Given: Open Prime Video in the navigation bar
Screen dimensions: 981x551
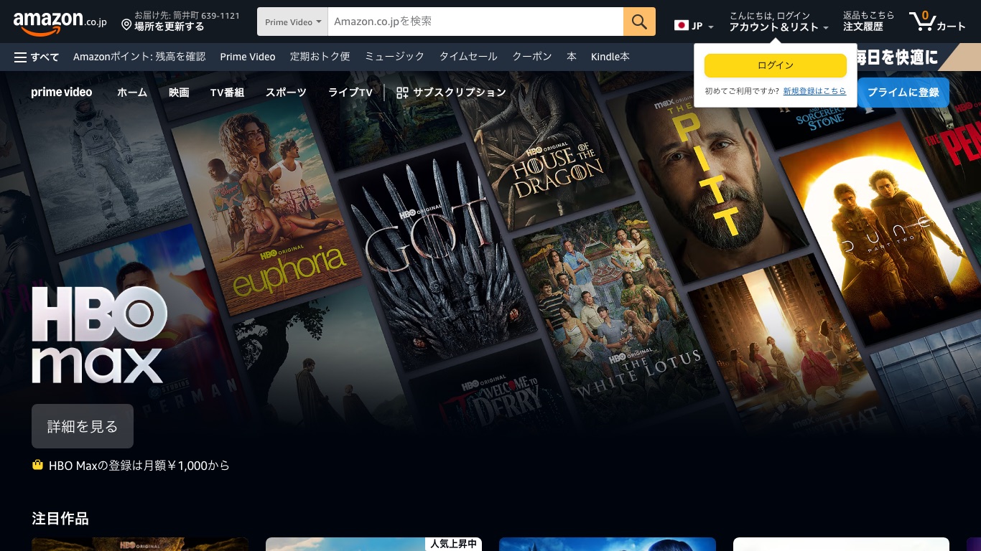Looking at the screenshot, I should point(248,57).
